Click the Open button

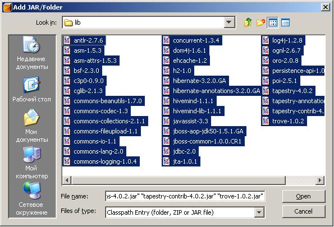pyautogui.click(x=304, y=196)
